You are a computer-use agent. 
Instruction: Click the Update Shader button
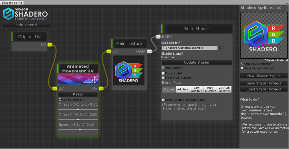pyautogui.click(x=197, y=62)
